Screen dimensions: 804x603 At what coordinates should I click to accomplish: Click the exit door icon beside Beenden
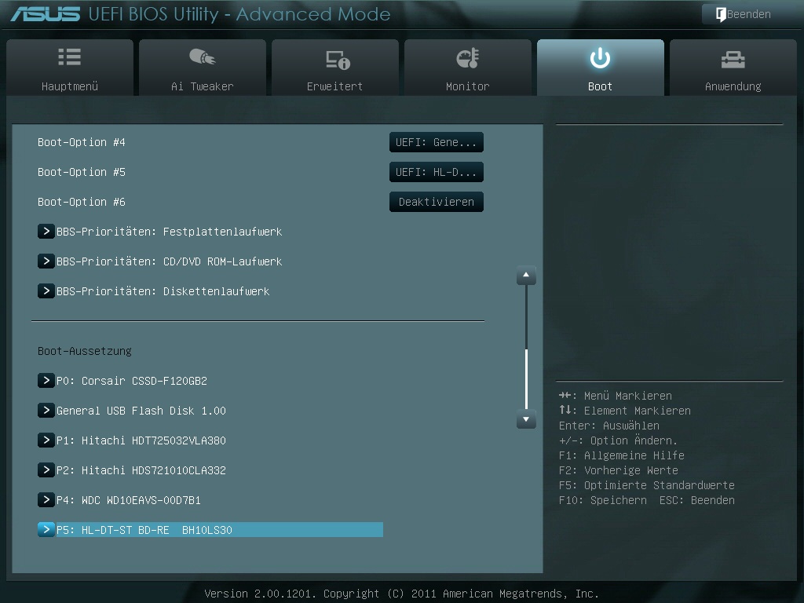point(721,14)
